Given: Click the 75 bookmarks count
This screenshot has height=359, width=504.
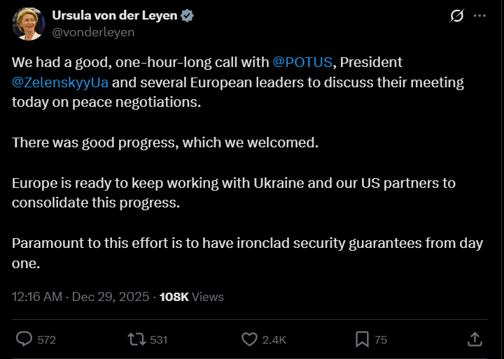Looking at the screenshot, I should pos(381,340).
